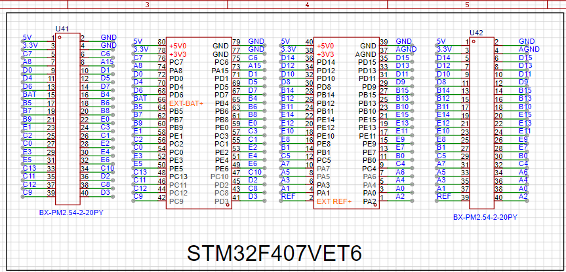Click pin name PD15
Screen dimensions: 566x272
(x=367, y=62)
